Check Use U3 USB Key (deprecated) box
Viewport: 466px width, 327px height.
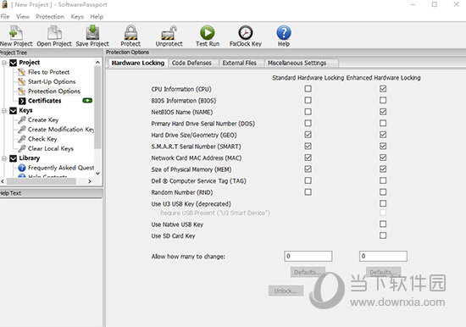pos(383,203)
